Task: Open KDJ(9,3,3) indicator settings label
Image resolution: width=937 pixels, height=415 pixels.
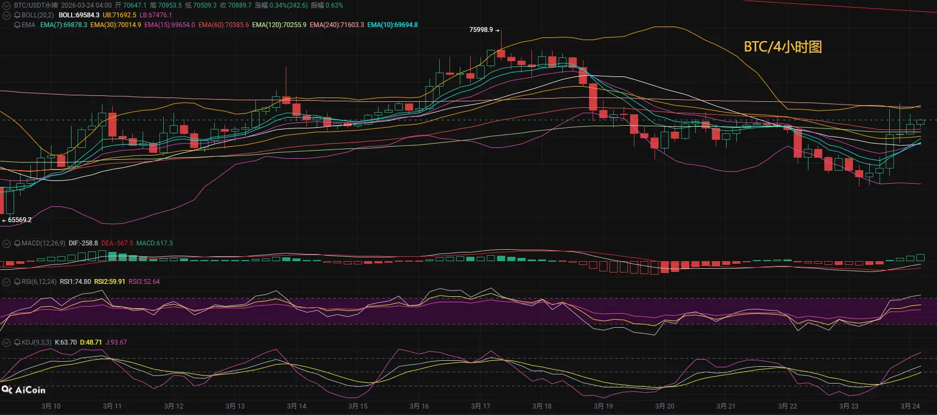Action: pyautogui.click(x=37, y=342)
